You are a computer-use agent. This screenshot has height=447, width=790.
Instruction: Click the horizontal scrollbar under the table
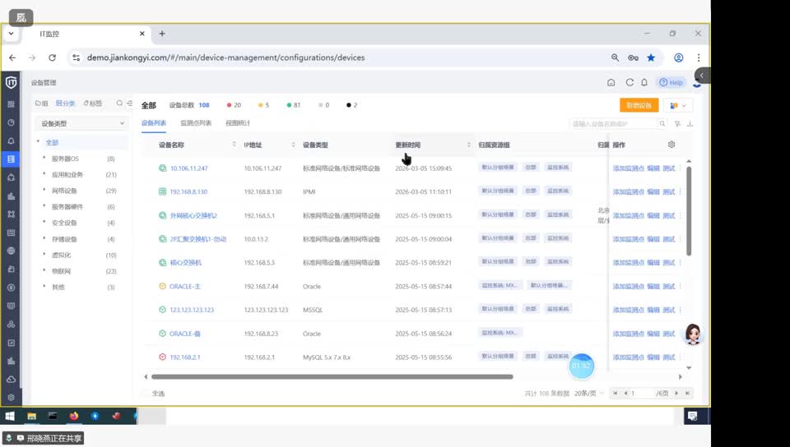point(329,377)
